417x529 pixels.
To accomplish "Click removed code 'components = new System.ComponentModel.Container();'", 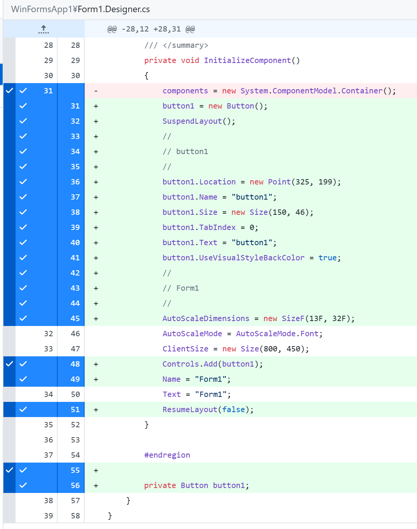I will click(x=279, y=91).
